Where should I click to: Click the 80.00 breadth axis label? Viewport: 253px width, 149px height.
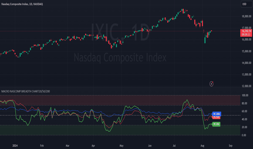pos(244,103)
